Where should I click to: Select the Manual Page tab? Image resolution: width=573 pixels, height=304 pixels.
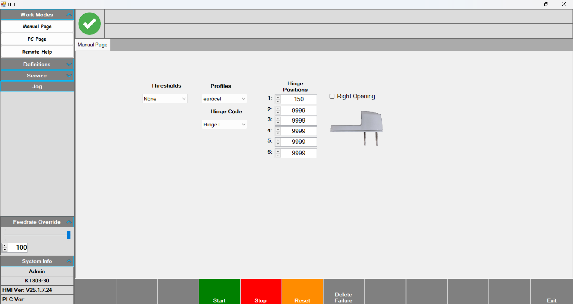(93, 45)
